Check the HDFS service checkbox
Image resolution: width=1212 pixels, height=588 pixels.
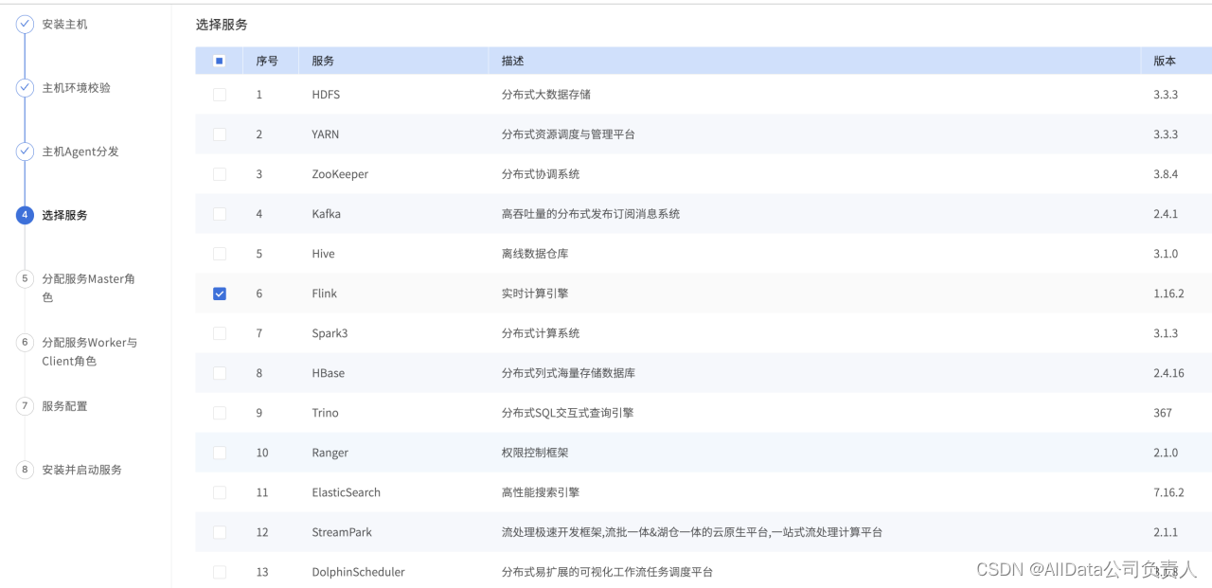pos(220,95)
